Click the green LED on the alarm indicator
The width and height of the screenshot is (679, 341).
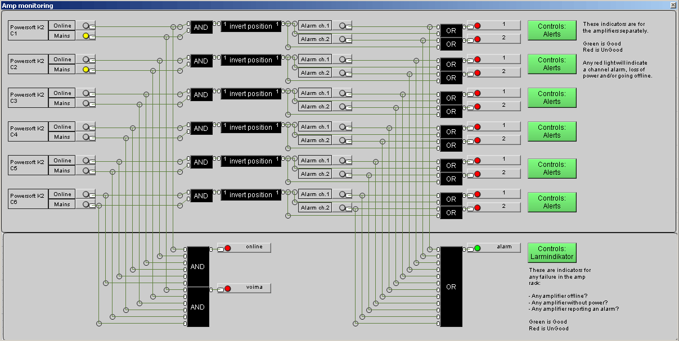click(477, 248)
